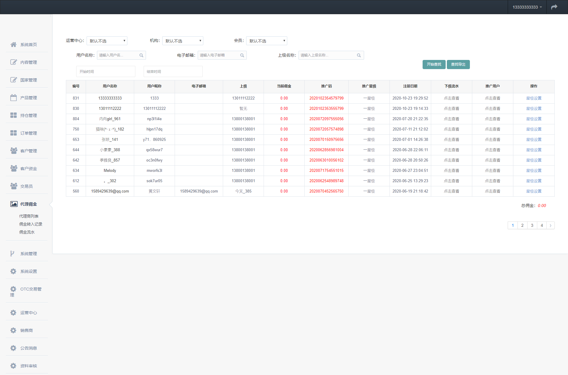Image resolution: width=568 pixels, height=375 pixels.
Task: Click promo code 2020102354579799
Action: click(327, 98)
